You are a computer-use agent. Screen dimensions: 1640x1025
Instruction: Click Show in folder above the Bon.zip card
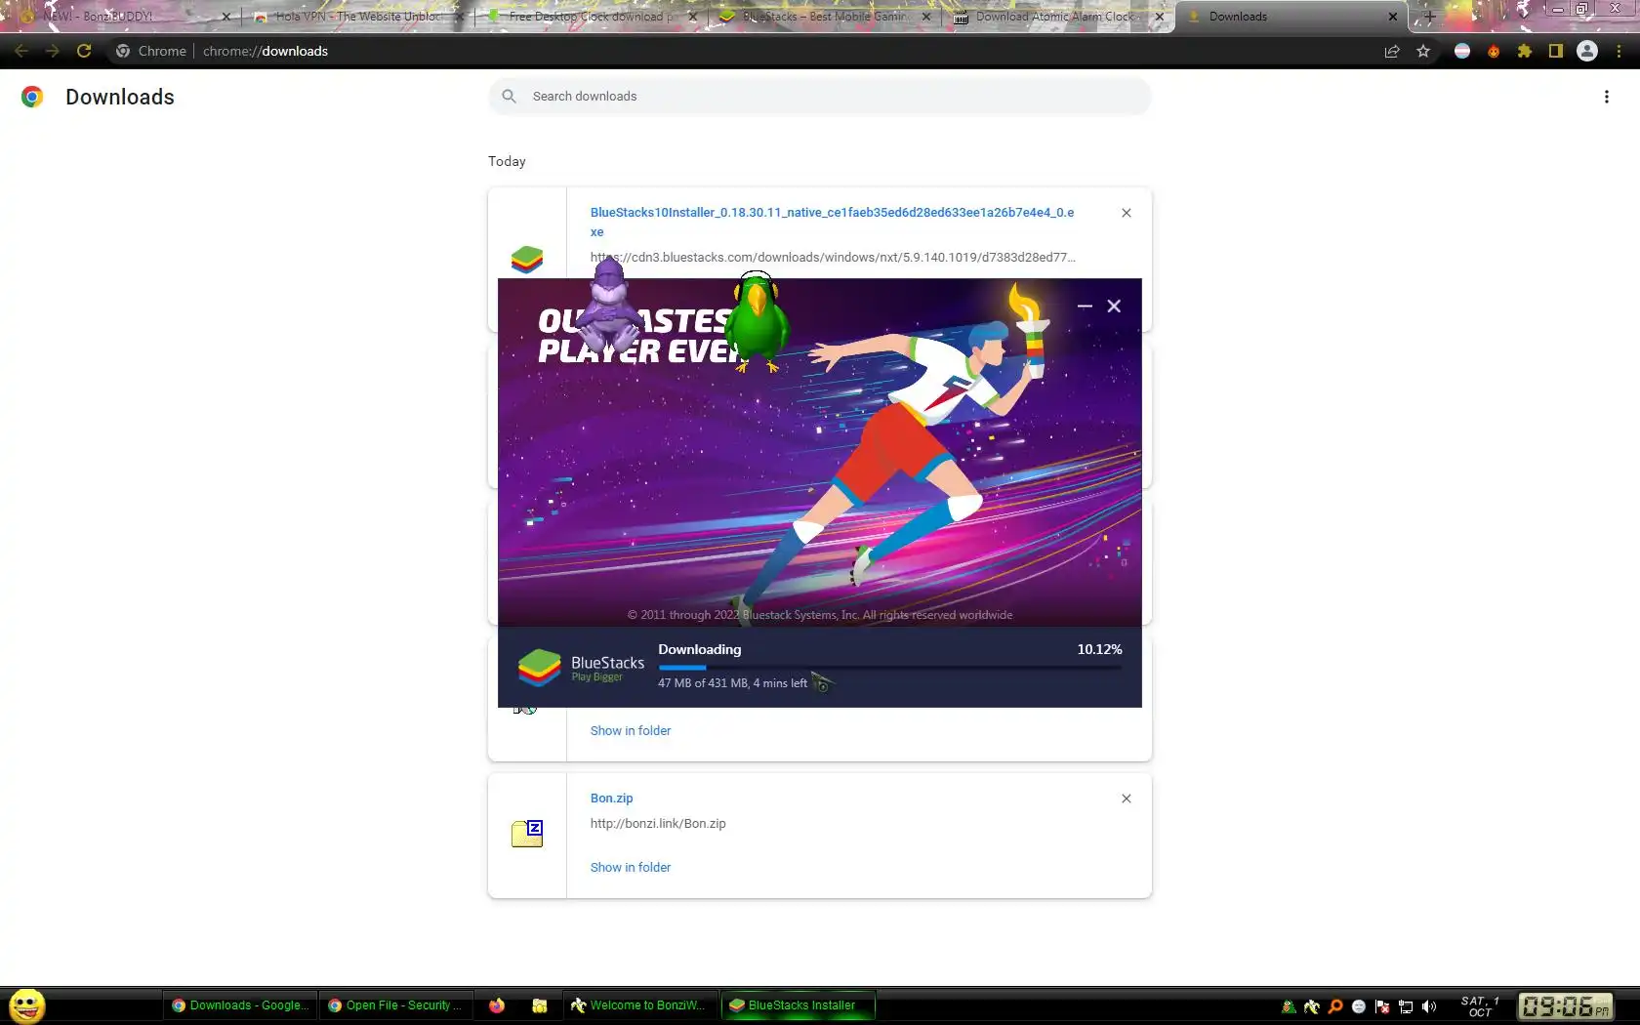click(631, 730)
